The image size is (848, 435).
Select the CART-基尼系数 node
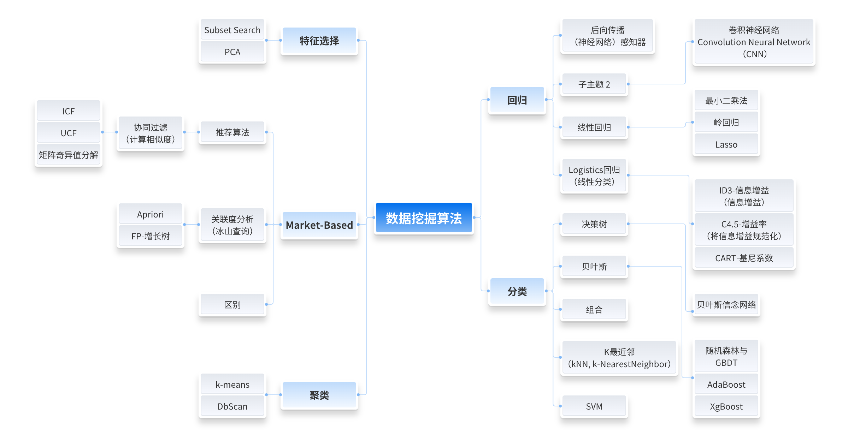click(x=744, y=258)
